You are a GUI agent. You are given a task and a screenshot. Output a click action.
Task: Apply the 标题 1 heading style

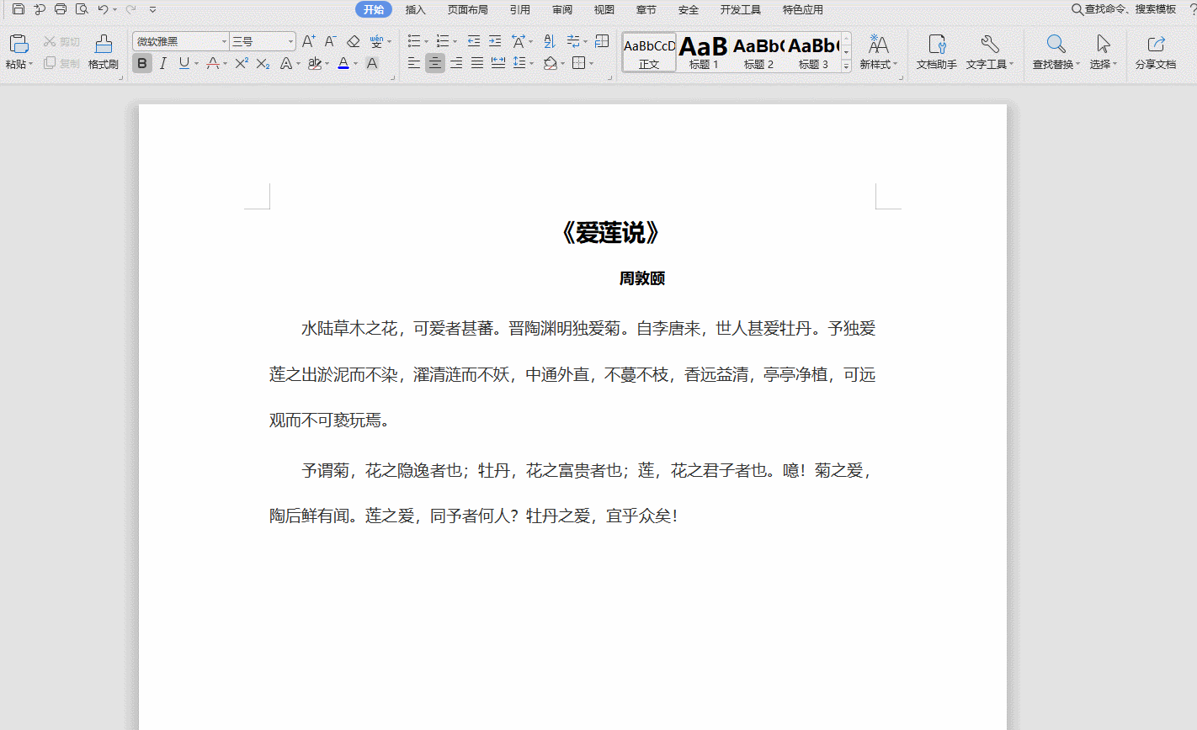[x=704, y=52]
